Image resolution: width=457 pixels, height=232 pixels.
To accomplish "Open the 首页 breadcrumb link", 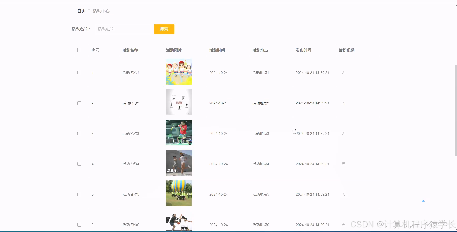I will (81, 11).
